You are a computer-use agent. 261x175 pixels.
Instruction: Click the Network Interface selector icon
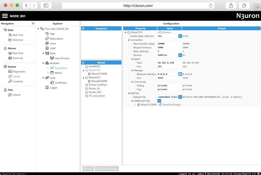tap(180, 74)
